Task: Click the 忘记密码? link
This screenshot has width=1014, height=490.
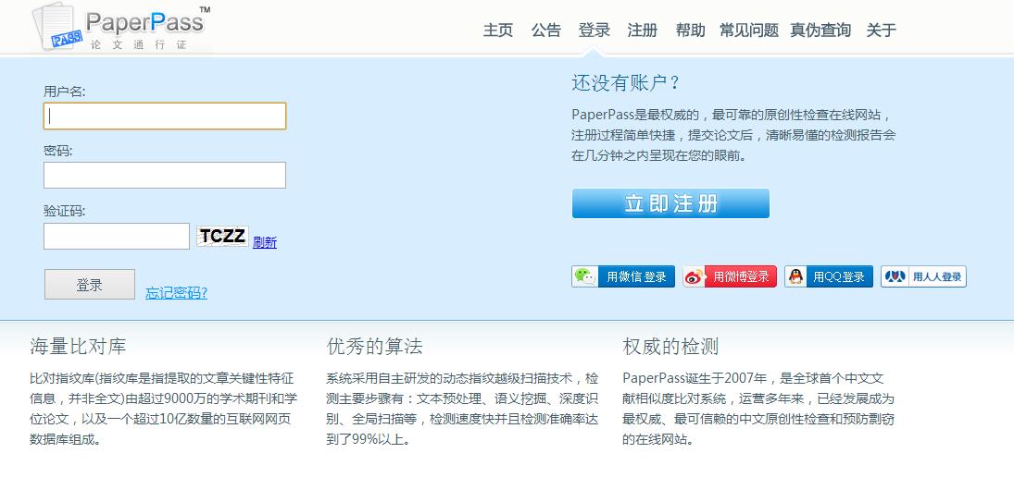Action: 176,292
